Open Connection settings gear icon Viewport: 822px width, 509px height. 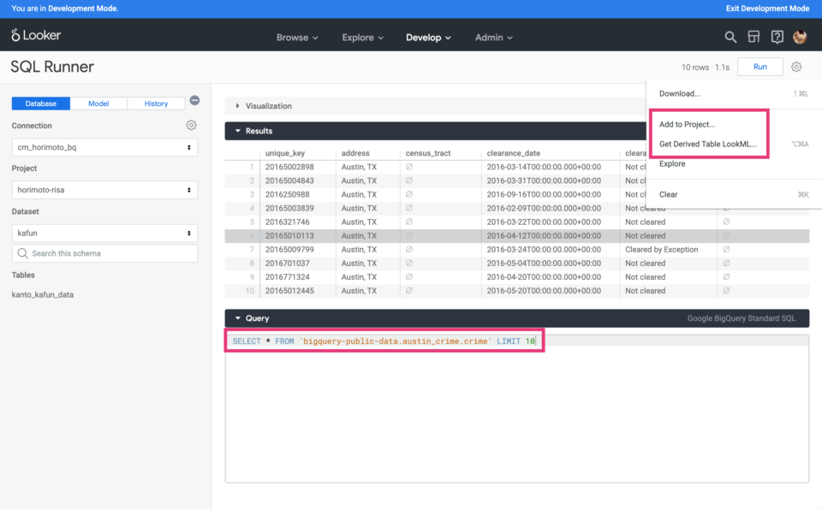(x=191, y=125)
